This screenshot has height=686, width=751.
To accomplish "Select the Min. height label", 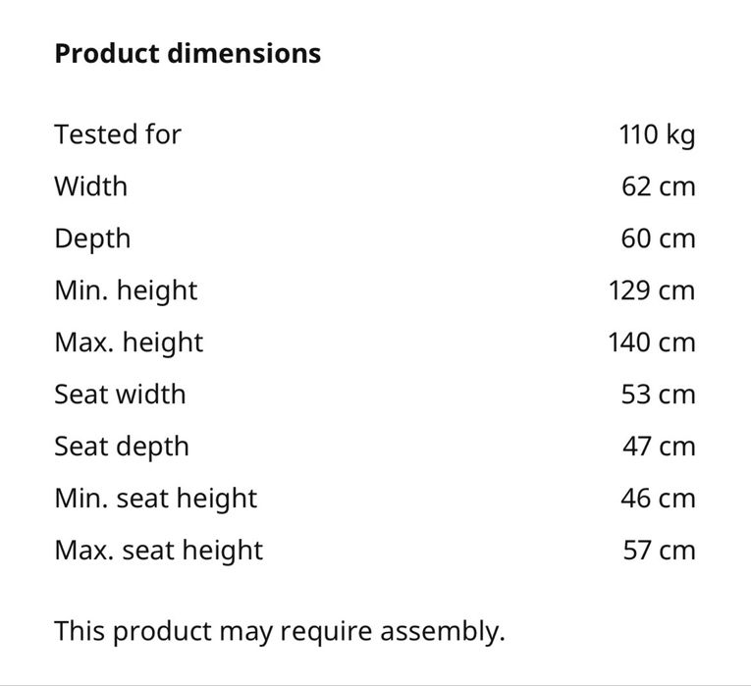I will coord(126,290).
